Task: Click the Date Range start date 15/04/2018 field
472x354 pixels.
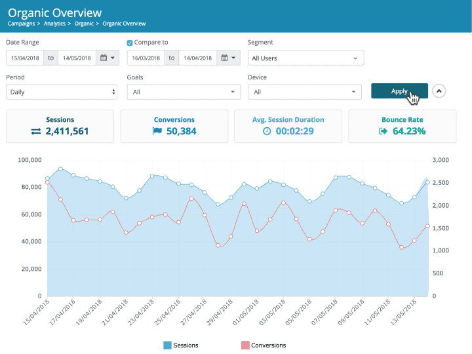Action: 26,58
